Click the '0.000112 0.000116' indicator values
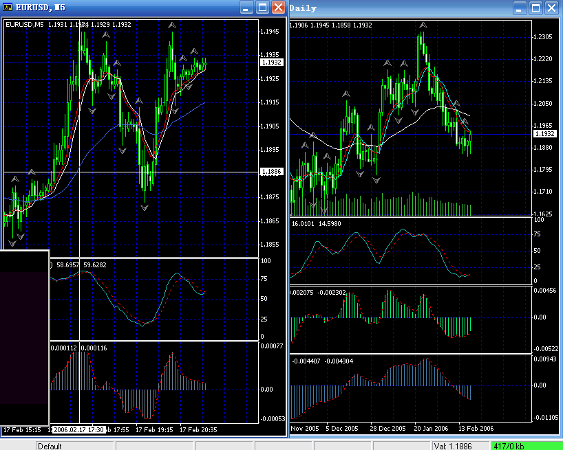This screenshot has height=450, width=563. click(x=79, y=348)
